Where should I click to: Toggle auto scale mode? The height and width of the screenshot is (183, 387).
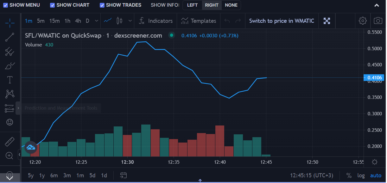pyautogui.click(x=376, y=175)
